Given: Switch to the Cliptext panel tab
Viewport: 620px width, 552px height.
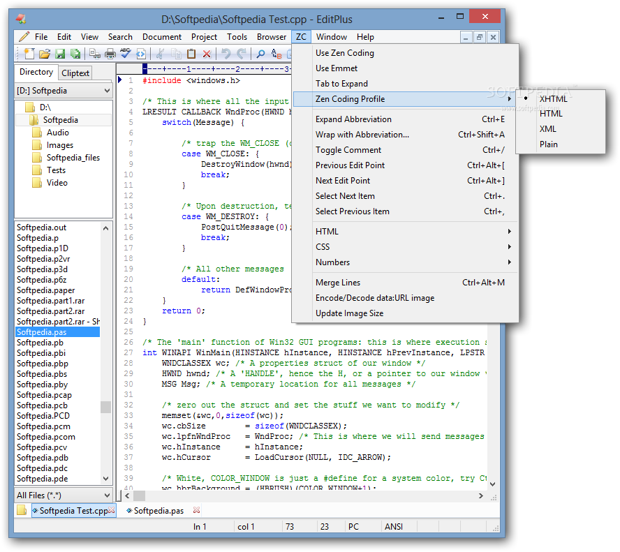Looking at the screenshot, I should coord(75,73).
